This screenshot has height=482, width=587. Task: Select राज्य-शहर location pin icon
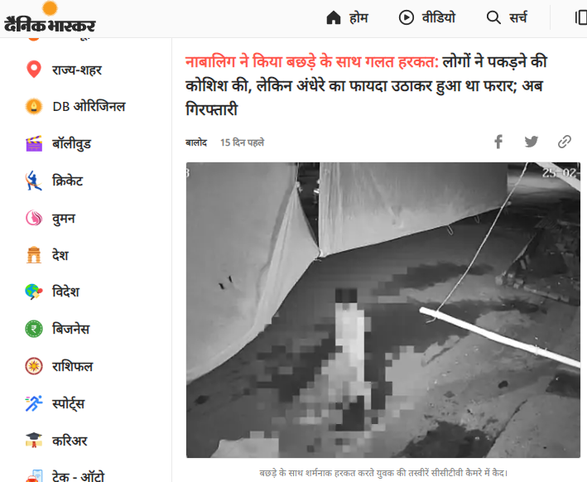[x=34, y=70]
